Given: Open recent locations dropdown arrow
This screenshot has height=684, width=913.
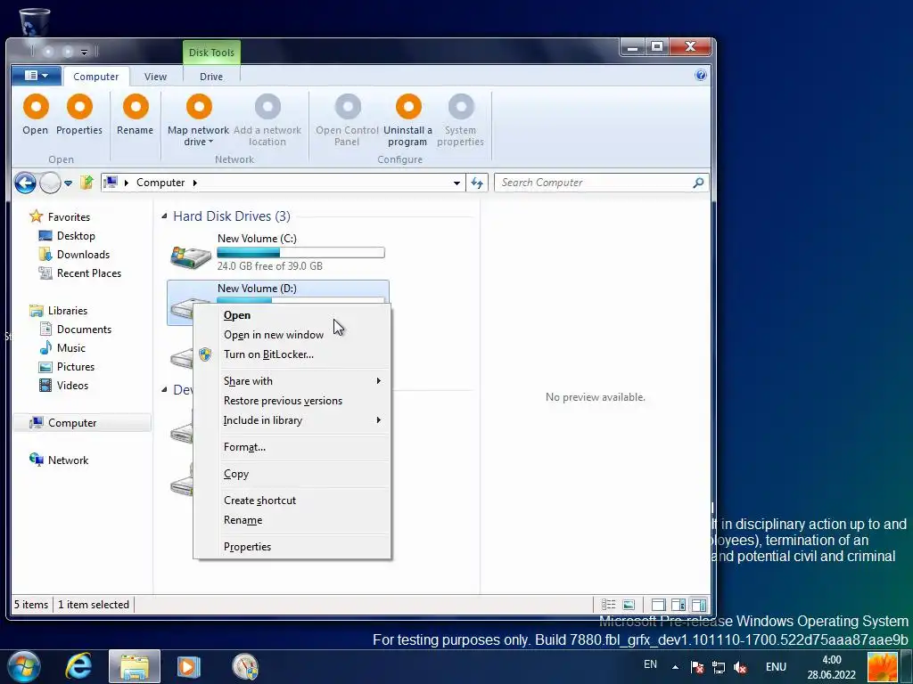Looking at the screenshot, I should [x=68, y=183].
